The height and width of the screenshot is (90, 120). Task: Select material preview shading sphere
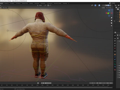(108, 5)
